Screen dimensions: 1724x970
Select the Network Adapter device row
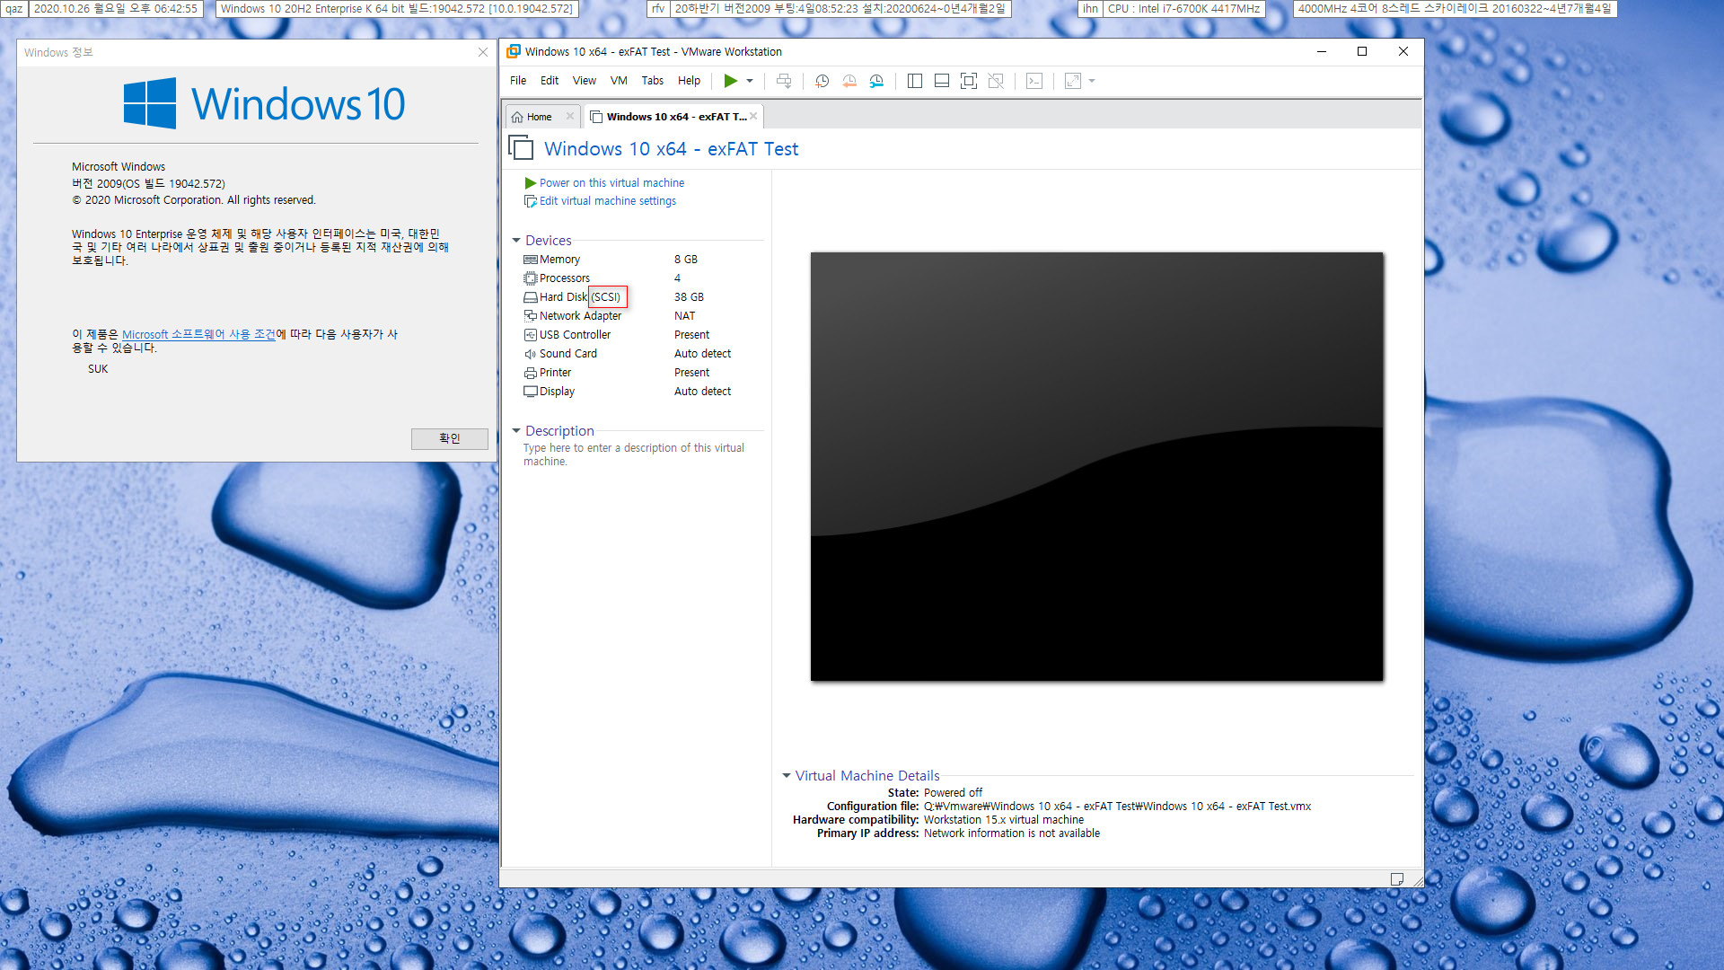[642, 316]
